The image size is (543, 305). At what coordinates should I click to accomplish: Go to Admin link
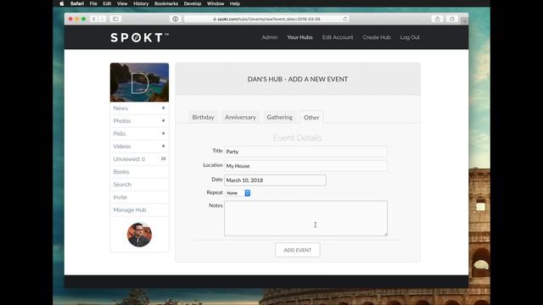coord(270,37)
